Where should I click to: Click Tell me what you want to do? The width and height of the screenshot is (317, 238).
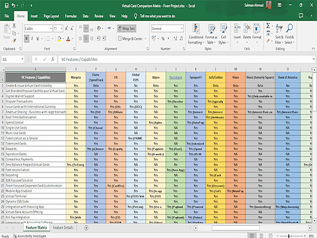pyautogui.click(x=158, y=16)
